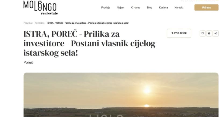
Task: Open the Prodaja menu item
Action: coord(106,8)
